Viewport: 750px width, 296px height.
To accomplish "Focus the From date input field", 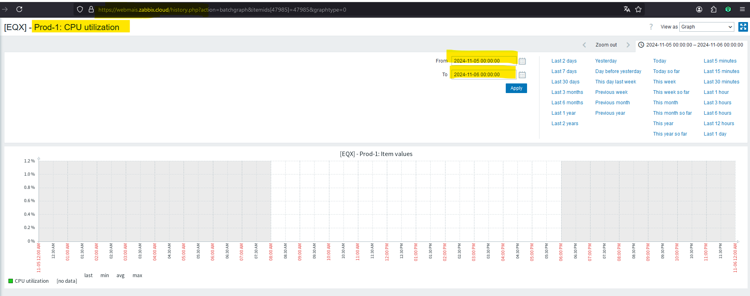I will pyautogui.click(x=484, y=61).
